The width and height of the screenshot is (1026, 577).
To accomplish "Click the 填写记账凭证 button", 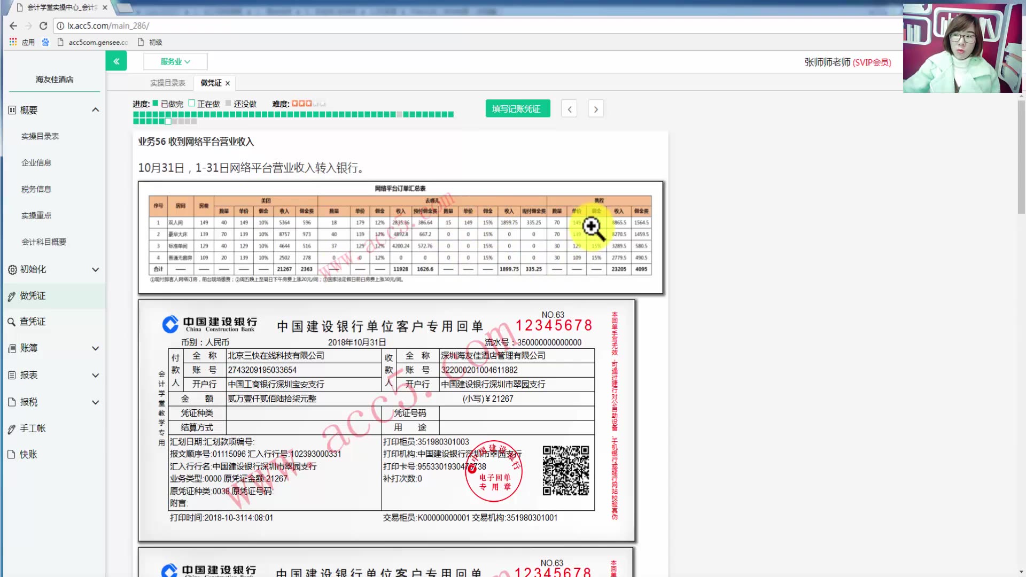I will pos(517,109).
